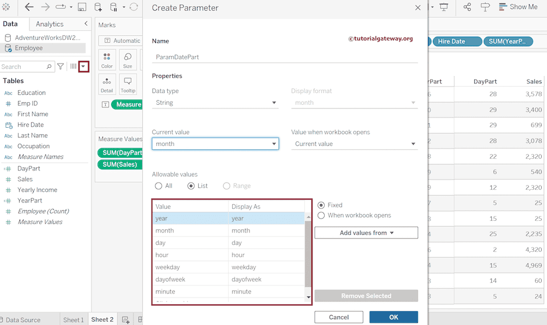Click the Remove Selected button
Screen dimensions: 547x325
tap(366, 296)
